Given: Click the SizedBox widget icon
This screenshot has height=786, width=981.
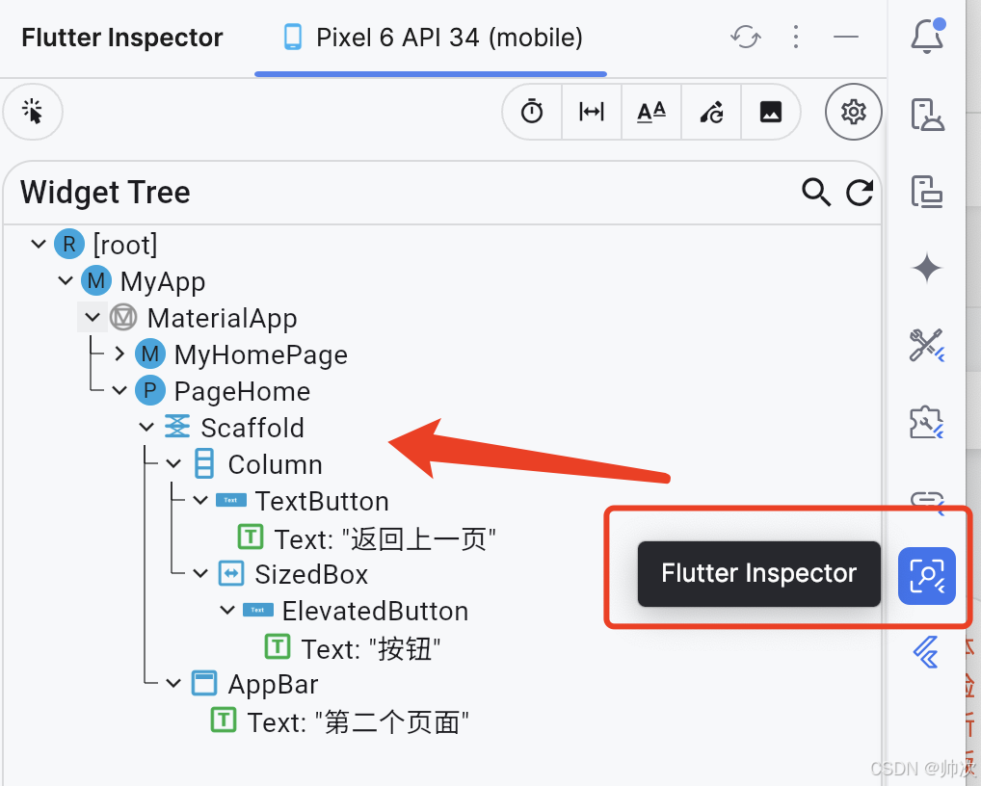Looking at the screenshot, I should [x=231, y=573].
